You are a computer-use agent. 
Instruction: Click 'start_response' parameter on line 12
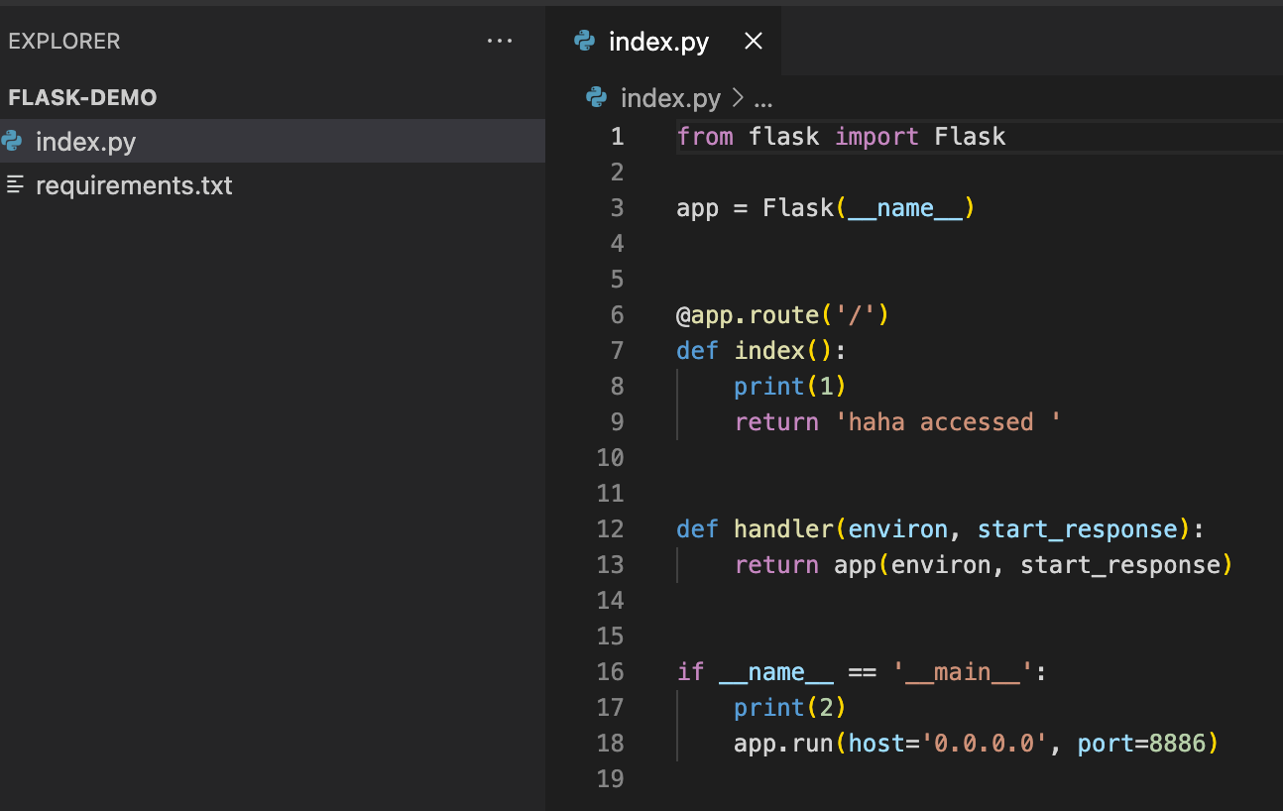1078,528
